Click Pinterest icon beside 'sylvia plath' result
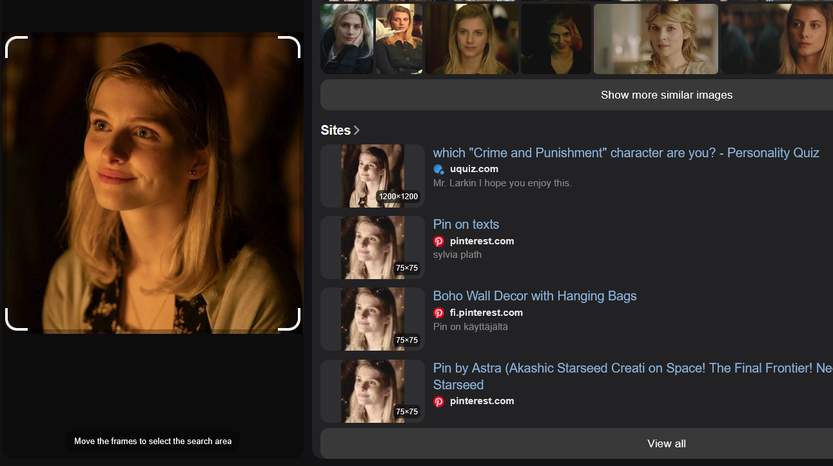The height and width of the screenshot is (466, 833). (438, 241)
